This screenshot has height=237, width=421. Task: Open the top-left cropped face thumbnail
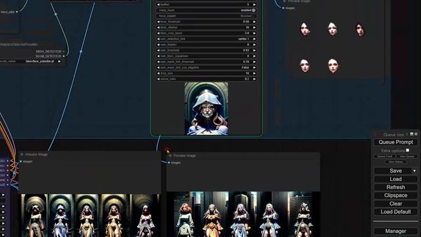(305, 29)
